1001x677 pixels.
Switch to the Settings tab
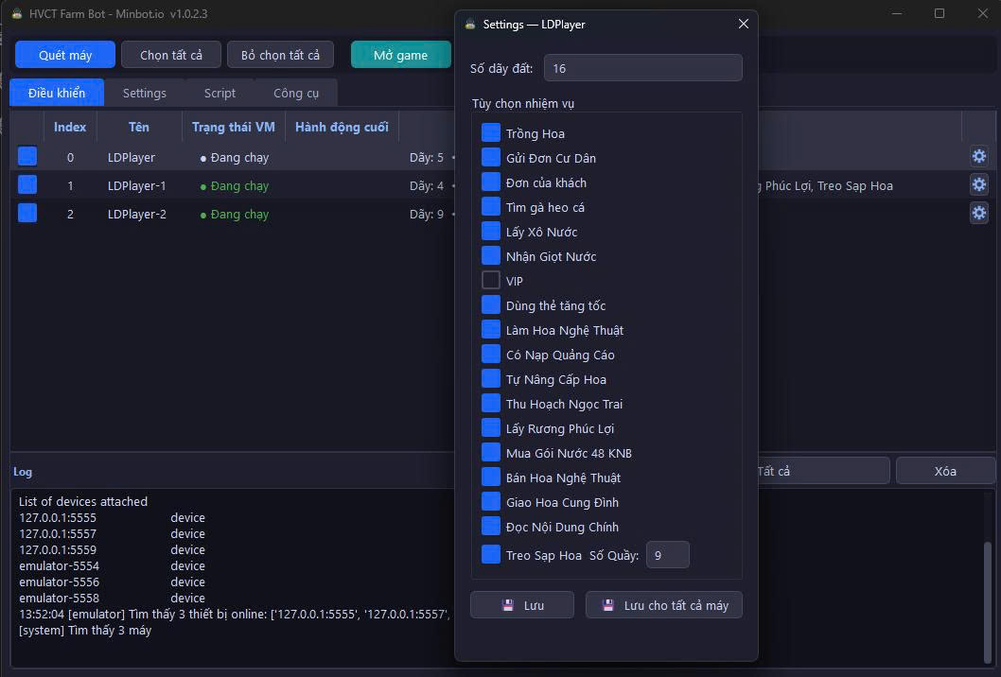[144, 94]
